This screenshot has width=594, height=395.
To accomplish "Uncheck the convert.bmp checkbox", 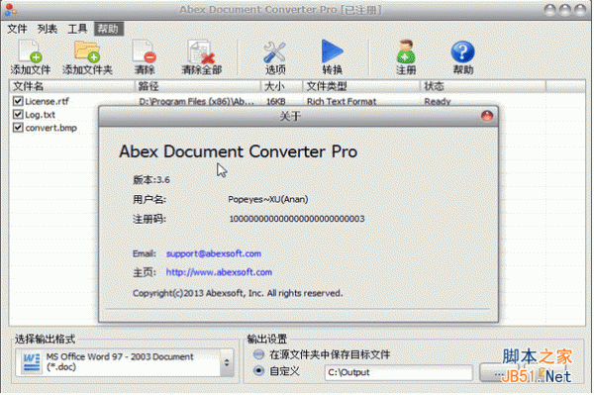I will [x=18, y=128].
